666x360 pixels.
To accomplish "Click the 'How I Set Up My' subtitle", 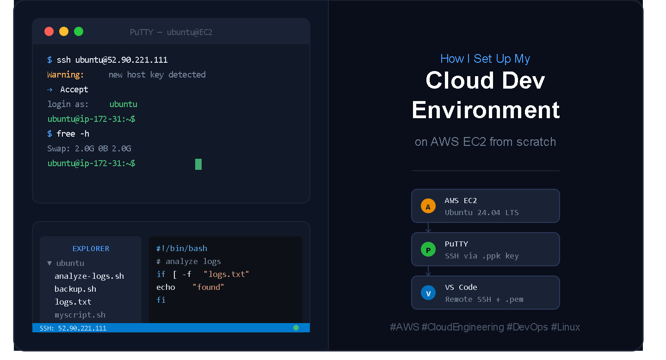I will (x=485, y=59).
